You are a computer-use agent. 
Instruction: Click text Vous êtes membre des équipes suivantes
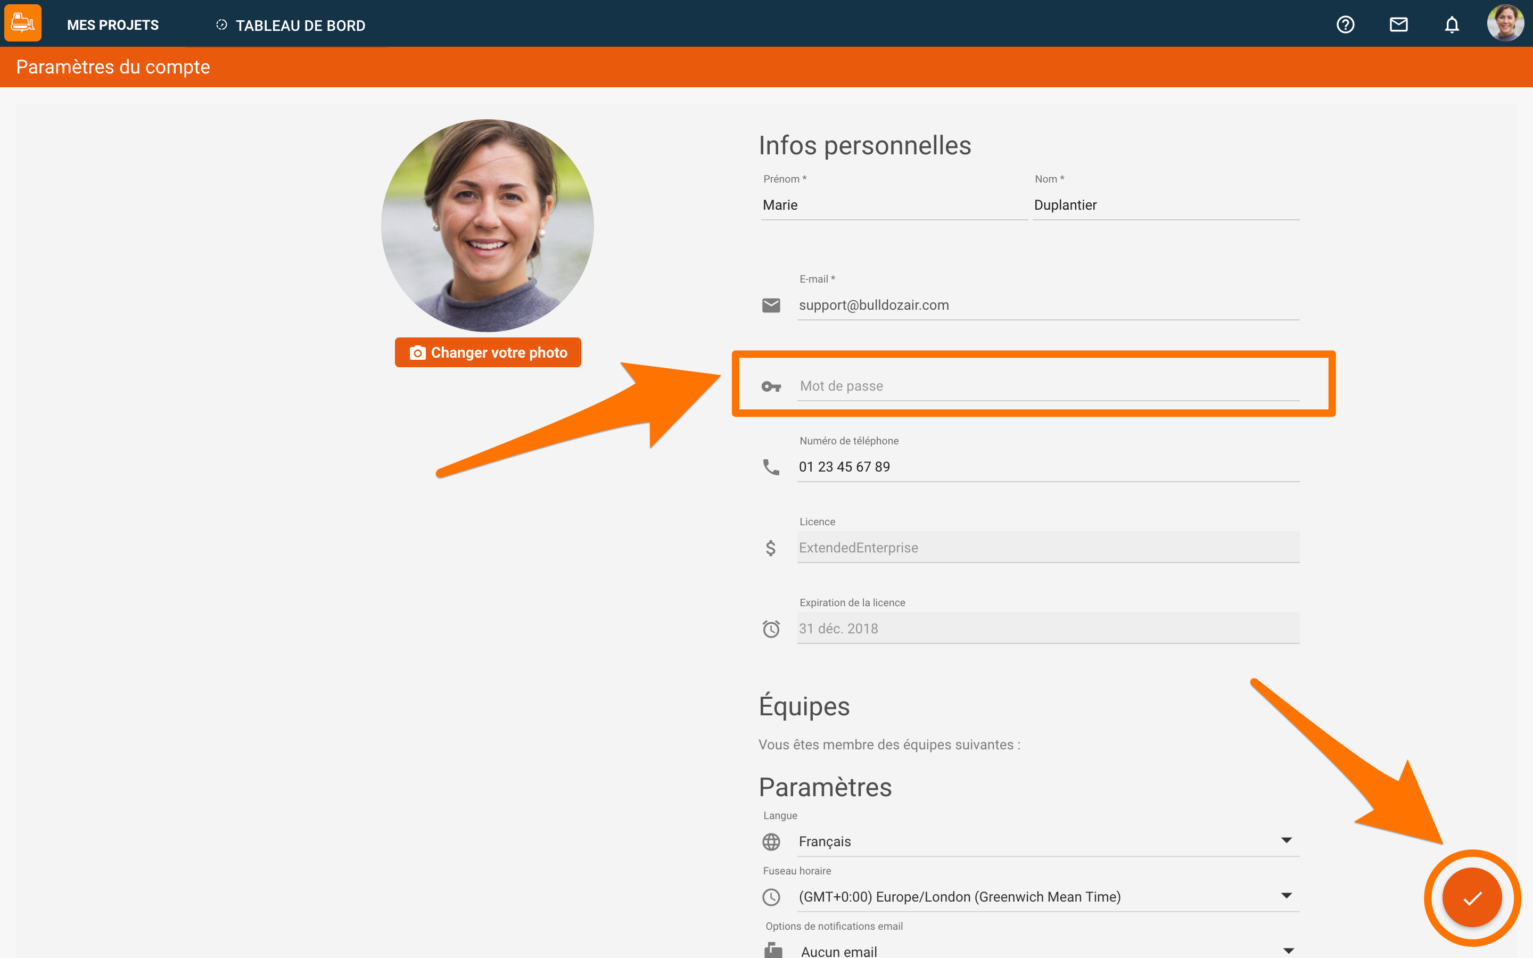pos(889,745)
